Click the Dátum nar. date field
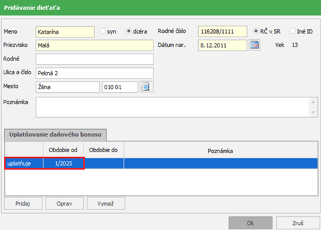 tap(223, 45)
